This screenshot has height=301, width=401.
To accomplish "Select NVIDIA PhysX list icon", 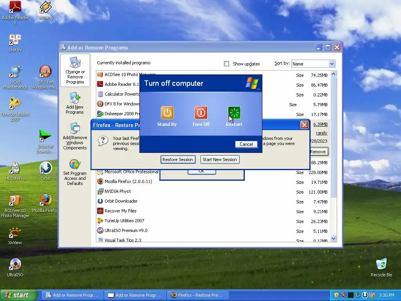I will (100, 191).
